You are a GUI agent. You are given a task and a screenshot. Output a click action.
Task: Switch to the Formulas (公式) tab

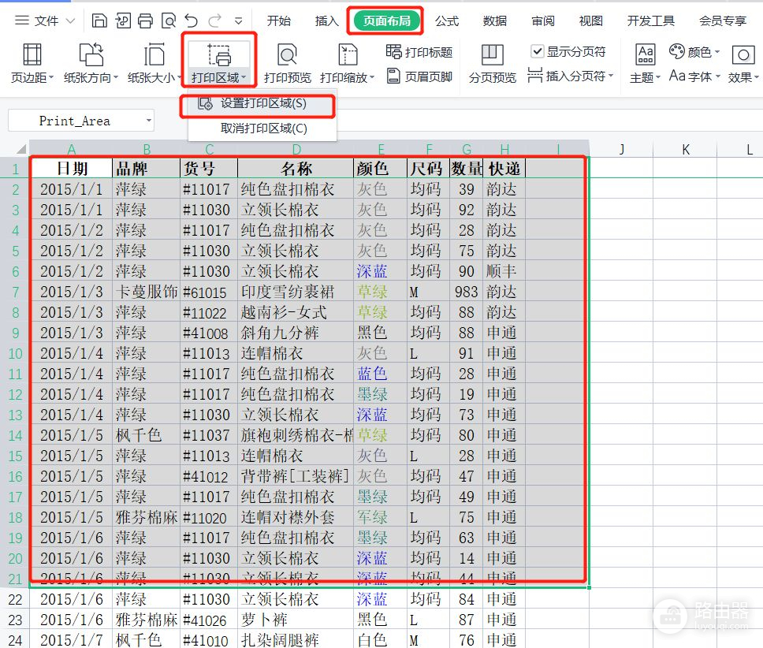[447, 21]
